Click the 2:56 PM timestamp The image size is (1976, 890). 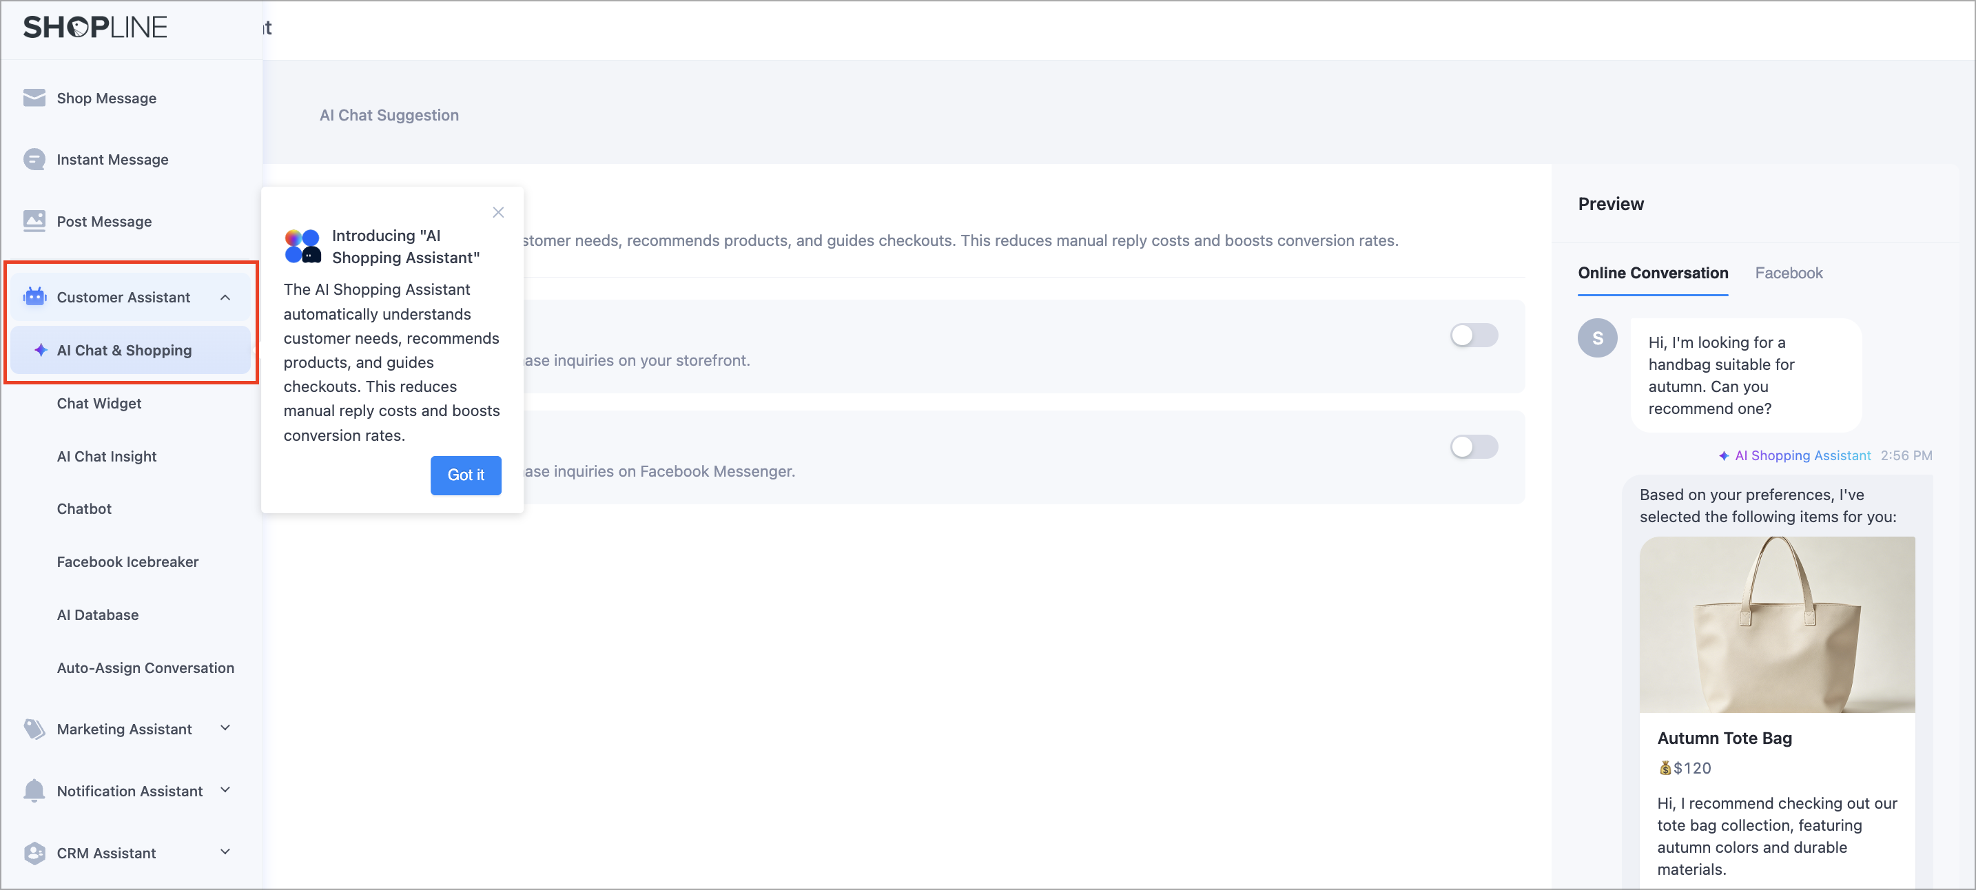(1906, 456)
